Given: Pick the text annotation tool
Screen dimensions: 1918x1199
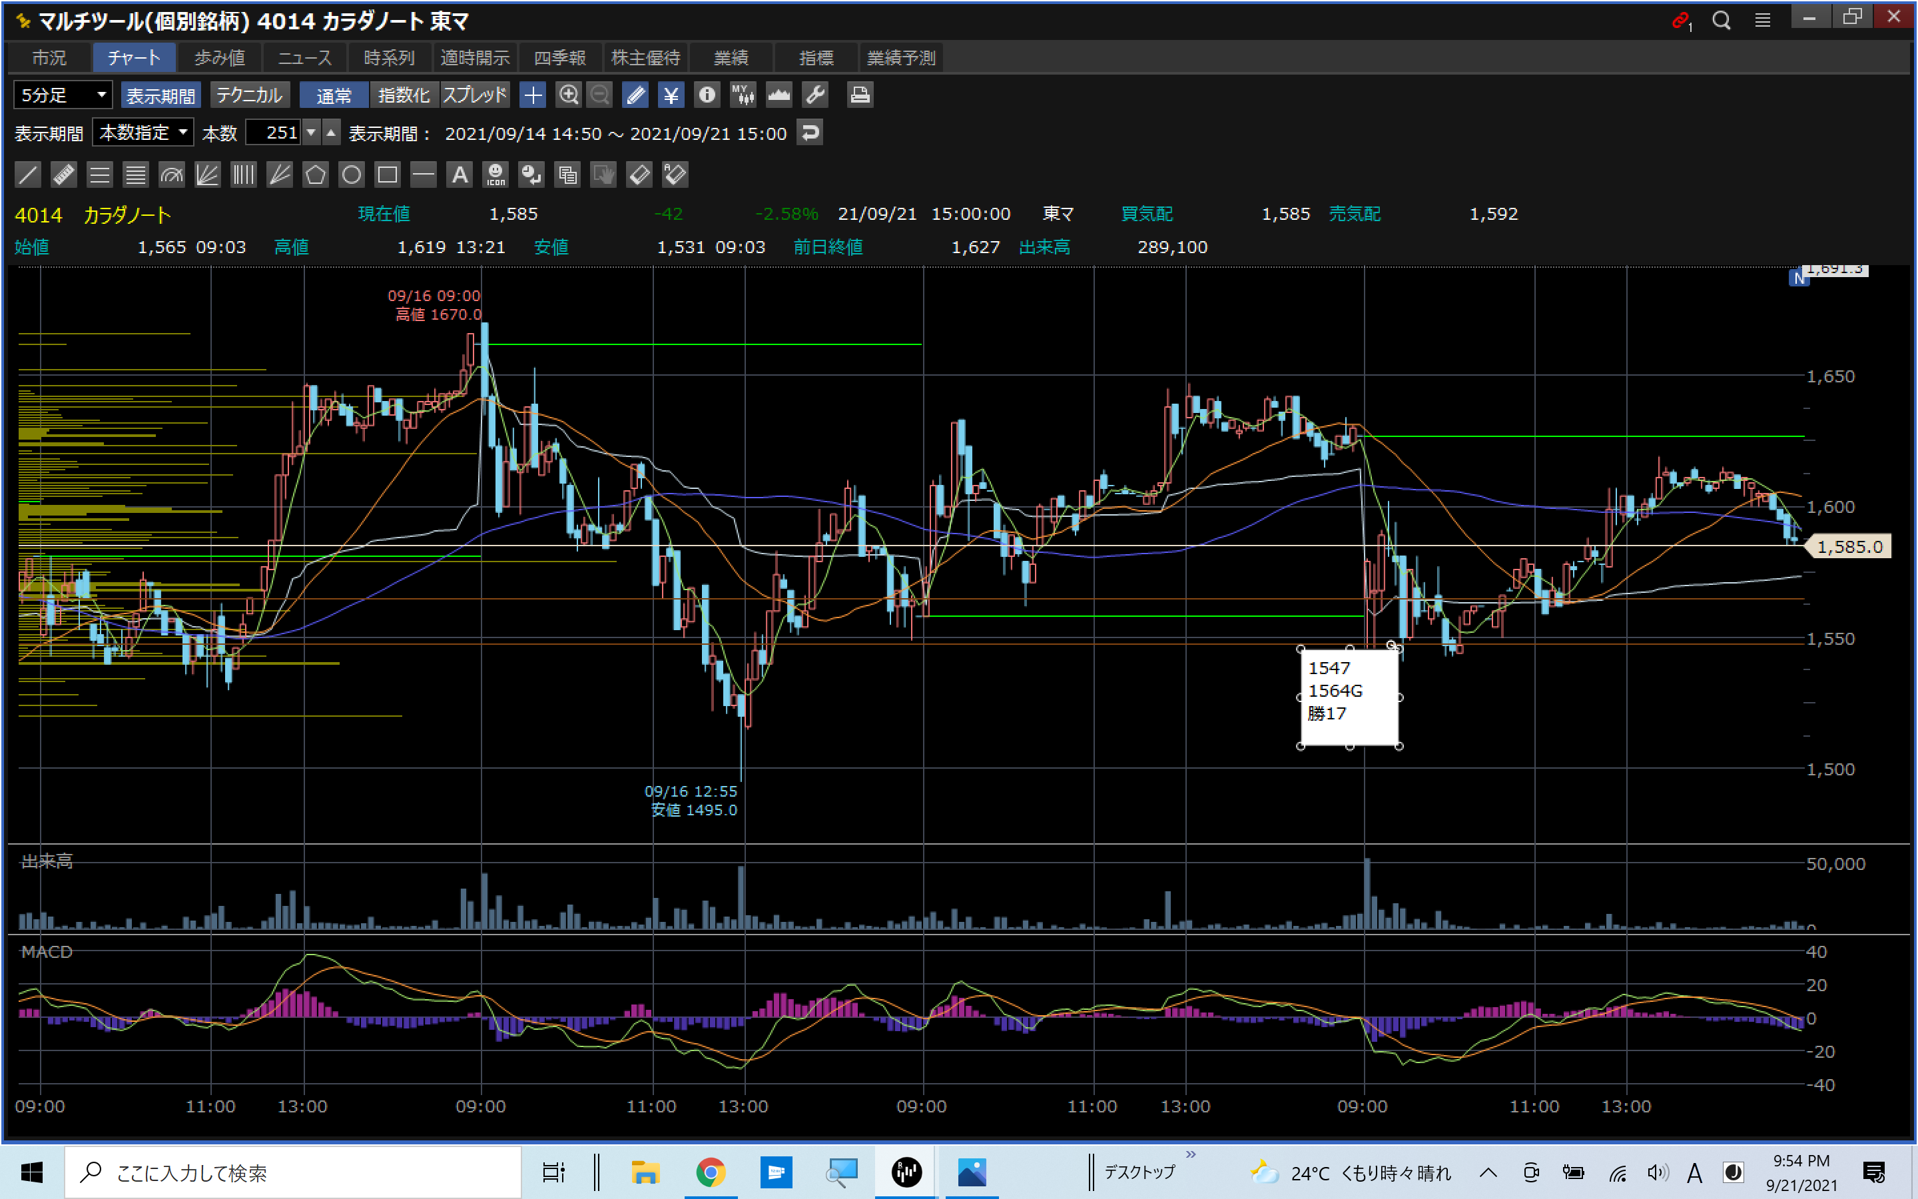Looking at the screenshot, I should (460, 175).
